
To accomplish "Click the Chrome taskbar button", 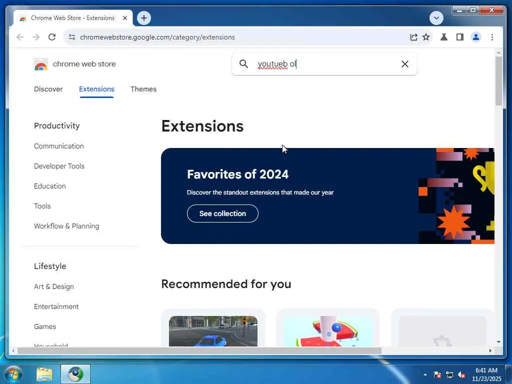I will pyautogui.click(x=75, y=374).
